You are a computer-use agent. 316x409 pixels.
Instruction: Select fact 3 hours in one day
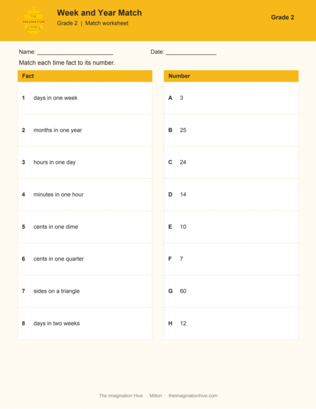(85, 162)
